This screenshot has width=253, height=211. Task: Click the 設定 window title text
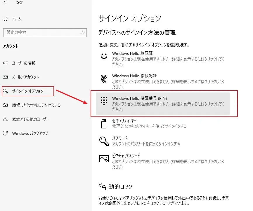(20, 2)
